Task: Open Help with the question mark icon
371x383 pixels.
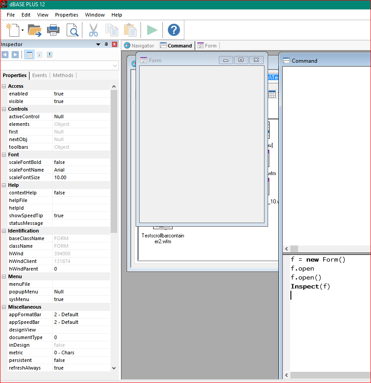Action: (174, 30)
